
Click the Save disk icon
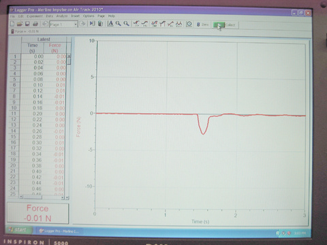pos(27,24)
